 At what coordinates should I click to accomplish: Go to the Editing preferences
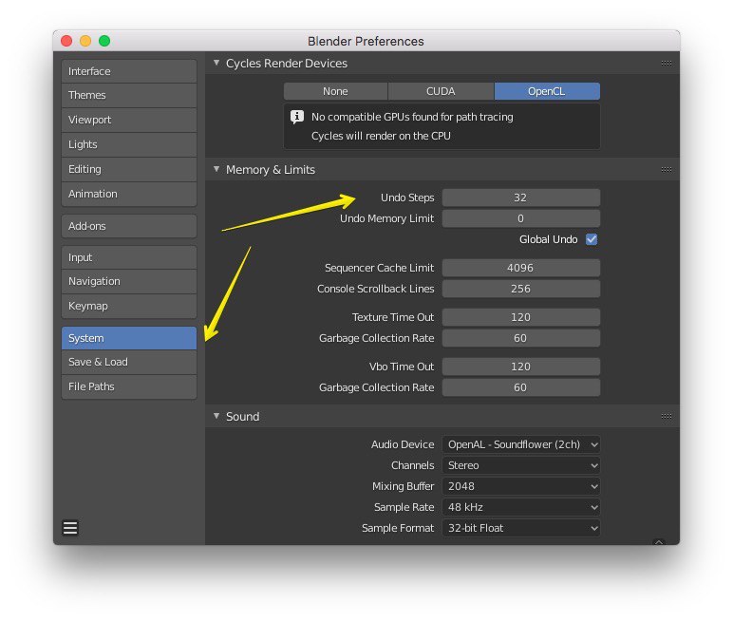pos(129,169)
